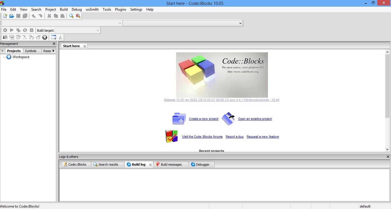Click the Replace magnifier icon

(78, 16)
